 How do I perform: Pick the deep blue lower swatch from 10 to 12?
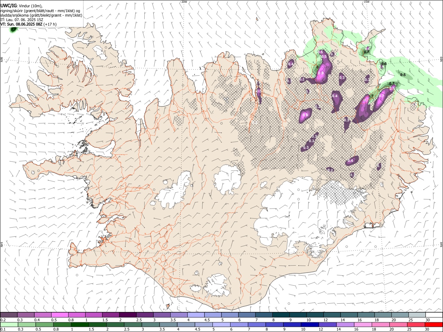(310, 325)
